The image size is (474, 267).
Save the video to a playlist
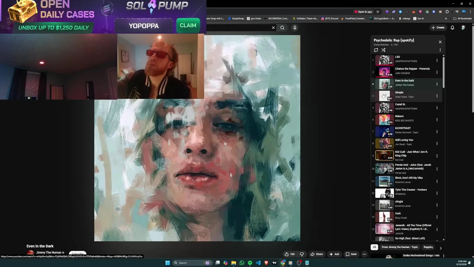(351, 254)
